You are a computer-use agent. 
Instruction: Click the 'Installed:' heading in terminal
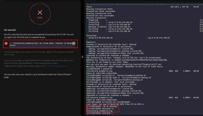[x=92, y=36]
